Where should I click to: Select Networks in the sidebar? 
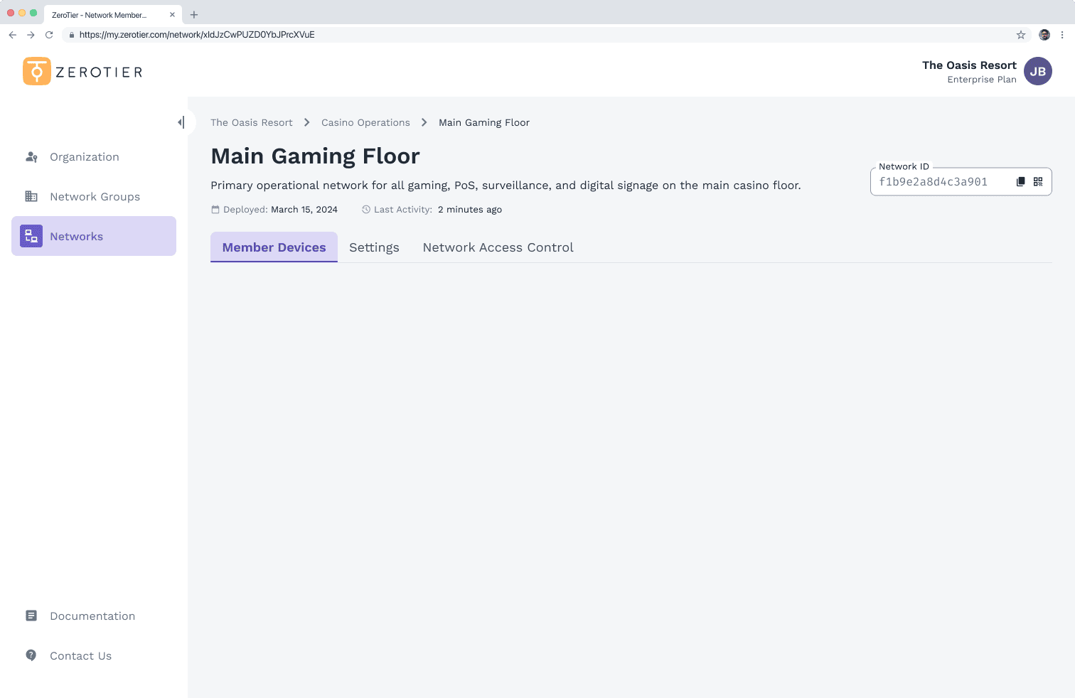click(x=76, y=237)
